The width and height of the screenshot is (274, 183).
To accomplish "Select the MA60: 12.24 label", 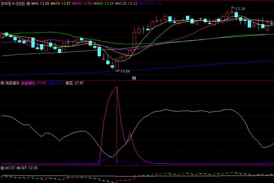I will 104,4.
